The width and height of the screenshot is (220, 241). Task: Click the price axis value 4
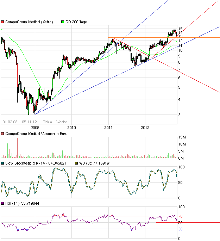[x=179, y=99]
